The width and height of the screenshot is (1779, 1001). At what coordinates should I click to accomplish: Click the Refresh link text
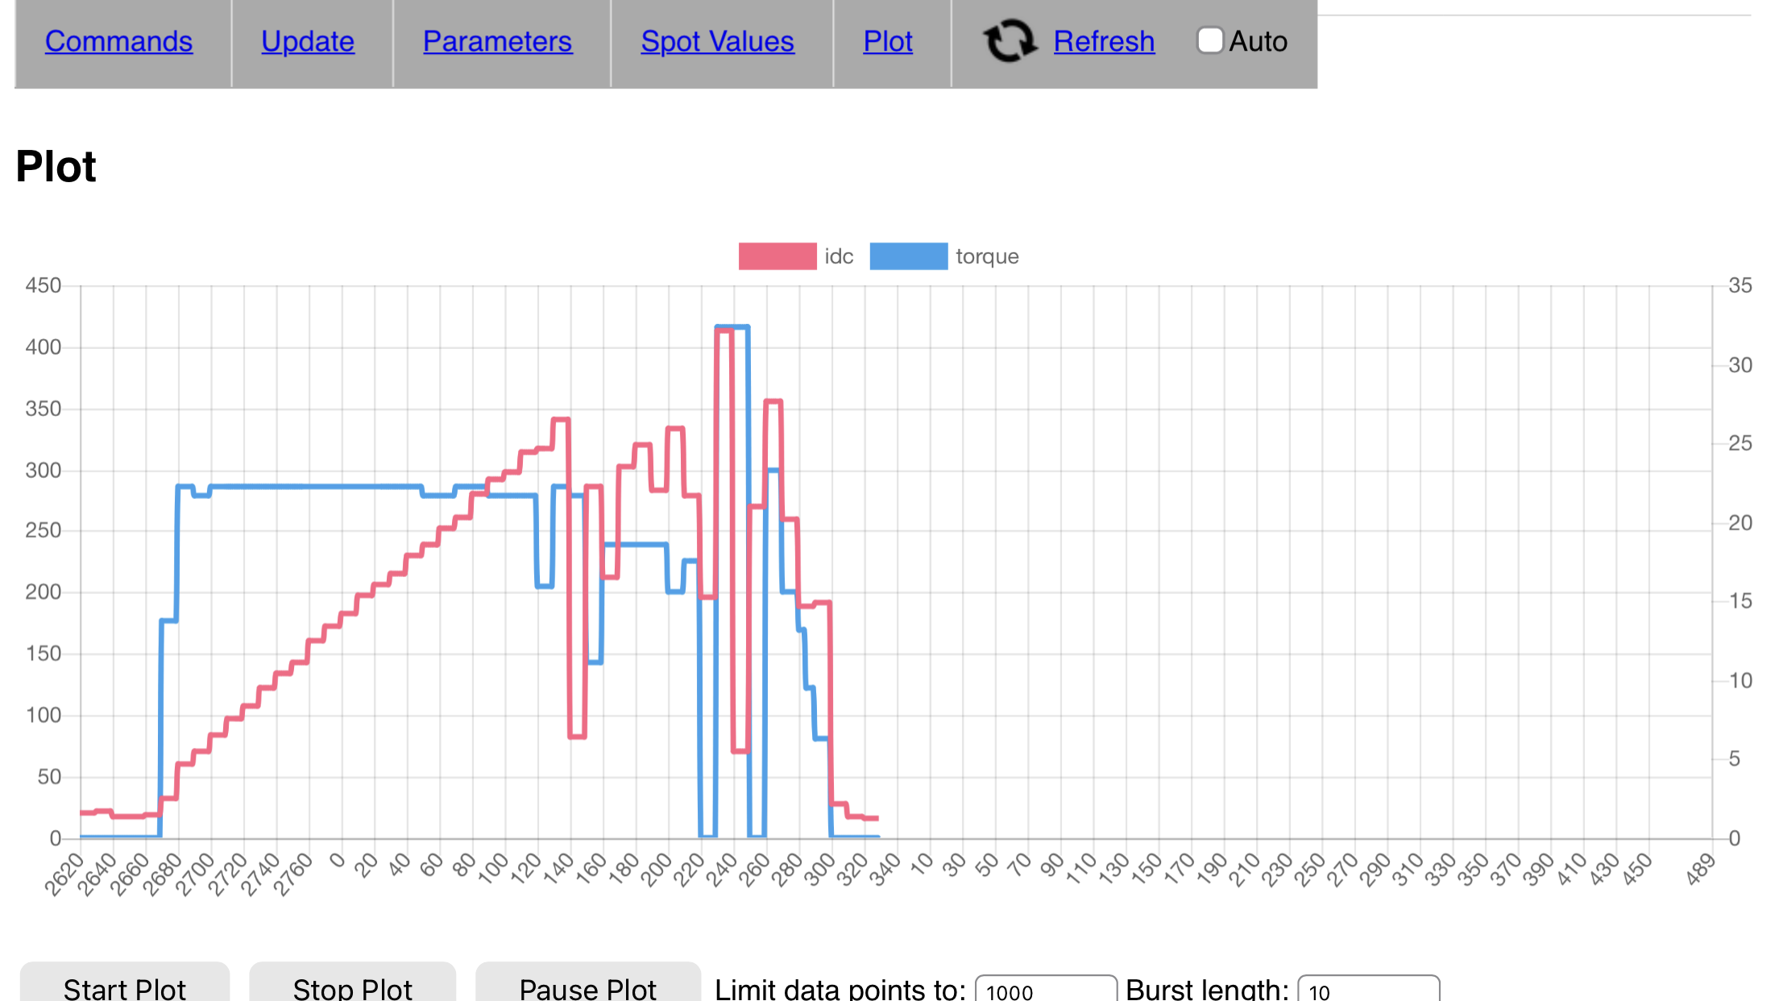coord(1104,41)
